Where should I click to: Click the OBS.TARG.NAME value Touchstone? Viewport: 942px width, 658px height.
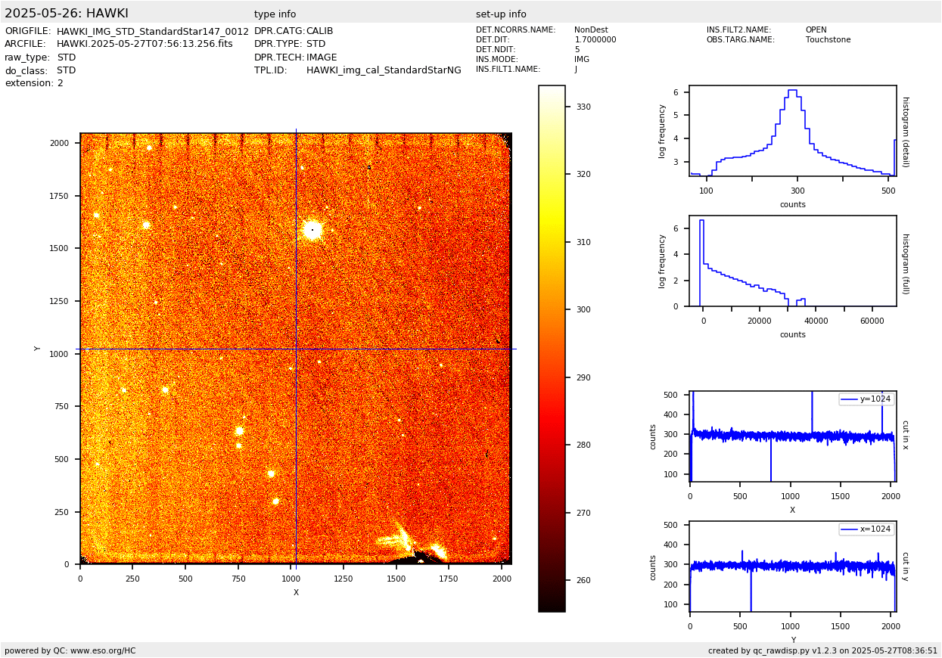828,40
